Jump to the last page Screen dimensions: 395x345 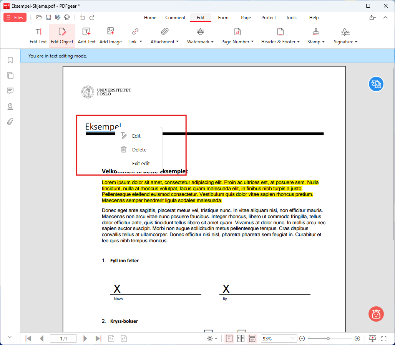(98, 339)
